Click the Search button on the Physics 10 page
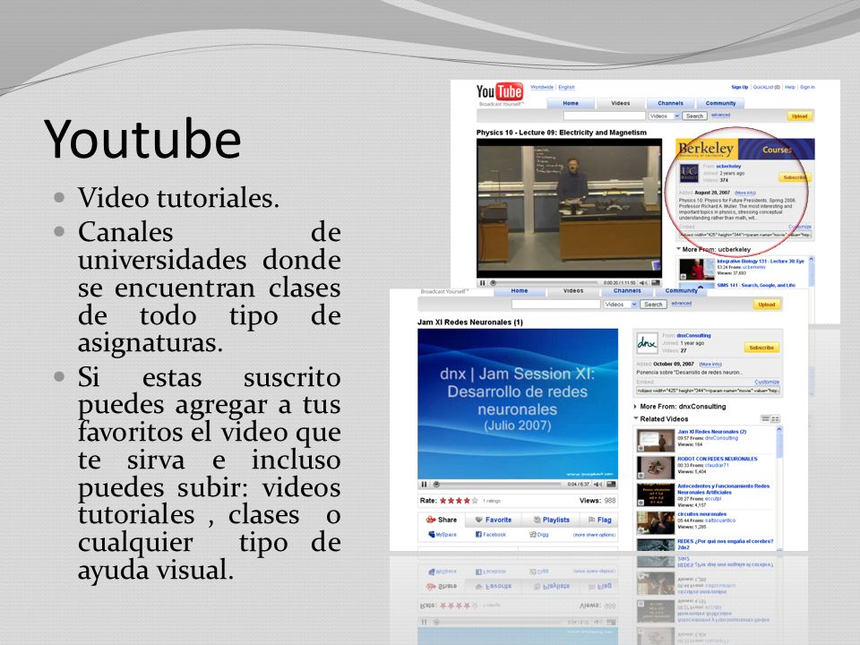 coord(694,116)
